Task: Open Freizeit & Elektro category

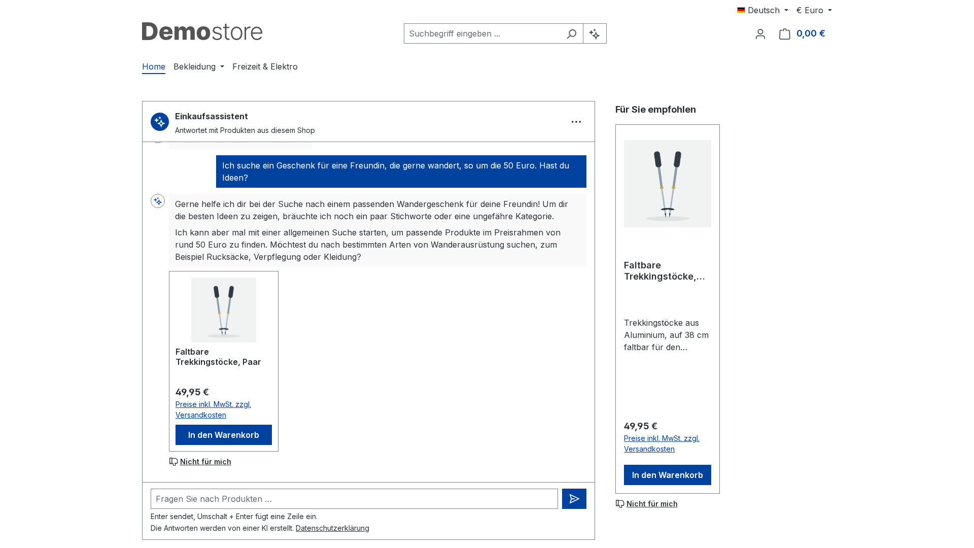Action: (265, 66)
